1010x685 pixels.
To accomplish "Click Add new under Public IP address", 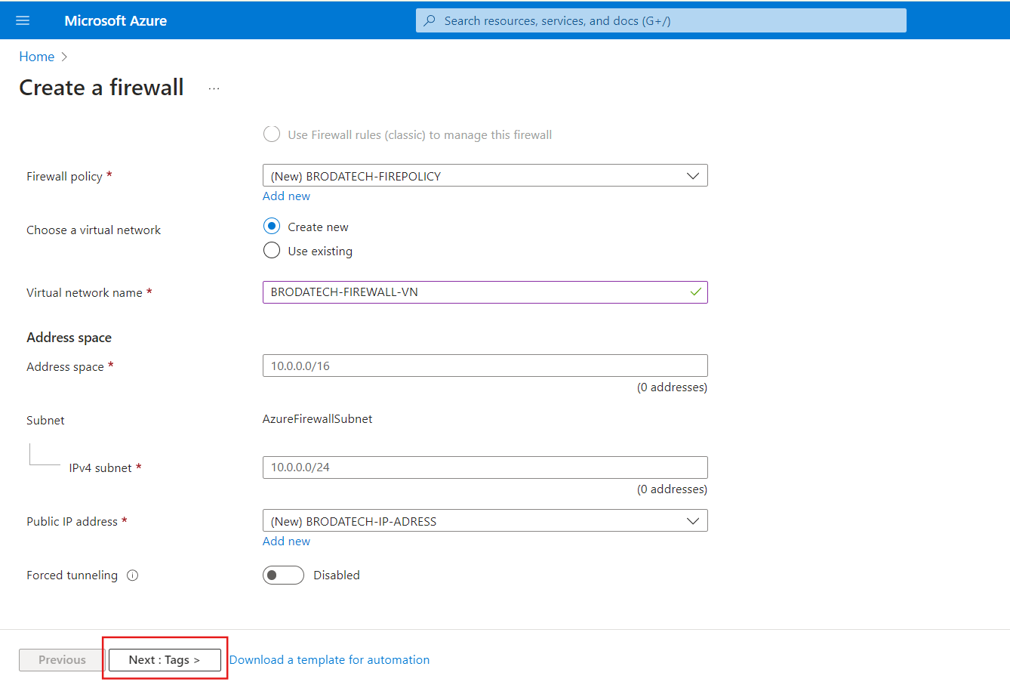I will [286, 542].
